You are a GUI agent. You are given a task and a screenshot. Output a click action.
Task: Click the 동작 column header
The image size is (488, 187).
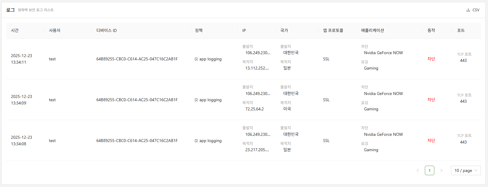coord(431,30)
